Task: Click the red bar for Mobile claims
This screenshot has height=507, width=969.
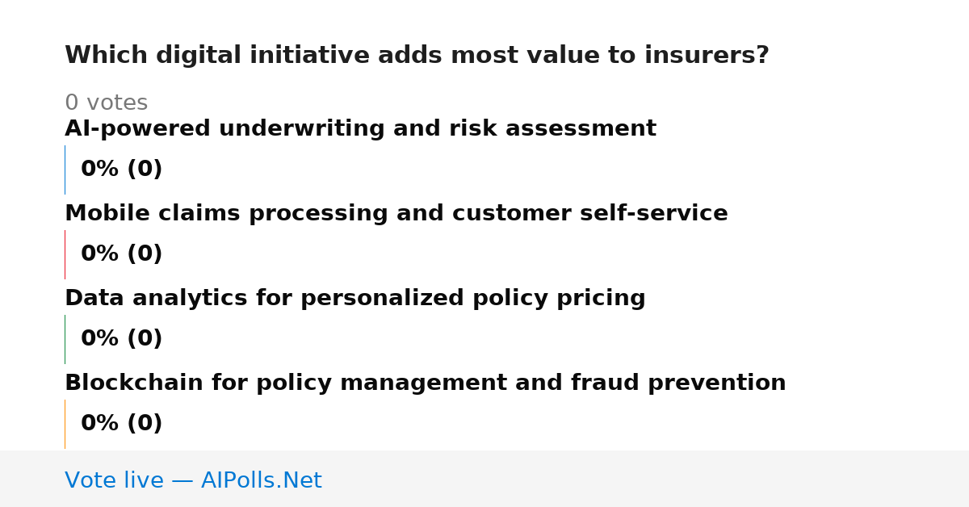Action: (x=65, y=254)
